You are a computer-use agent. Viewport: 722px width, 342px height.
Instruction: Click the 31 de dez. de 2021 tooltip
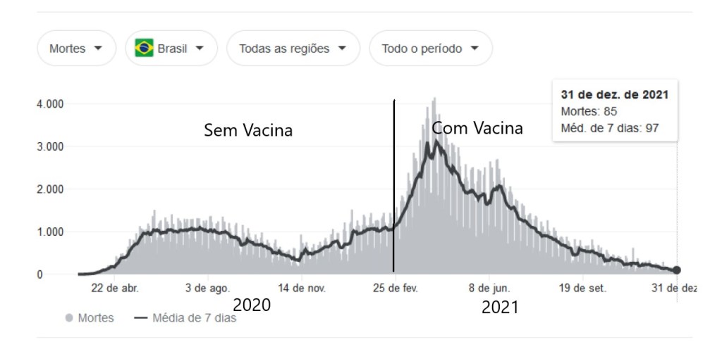click(614, 110)
